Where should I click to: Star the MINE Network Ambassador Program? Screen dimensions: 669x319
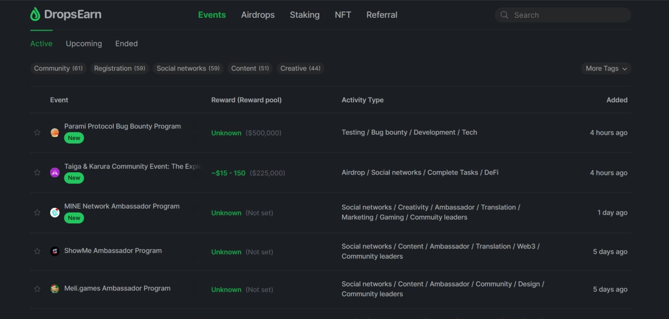pyautogui.click(x=37, y=212)
